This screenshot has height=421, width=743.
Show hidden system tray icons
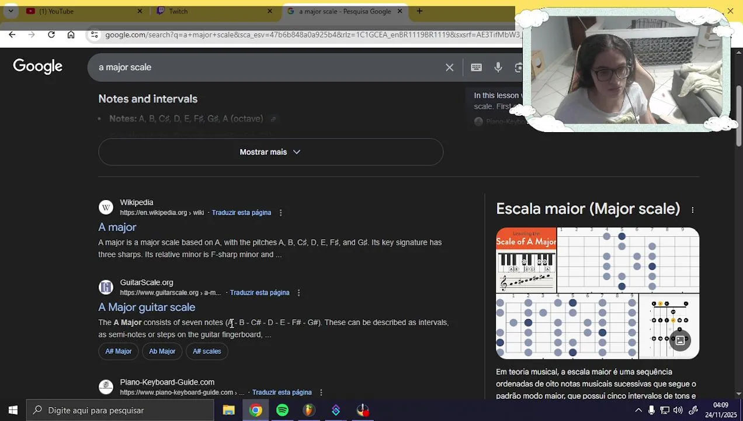click(x=638, y=410)
